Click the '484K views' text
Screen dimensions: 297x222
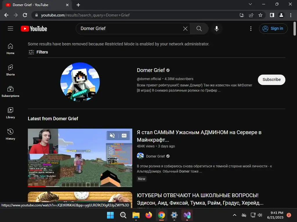coord(146,146)
